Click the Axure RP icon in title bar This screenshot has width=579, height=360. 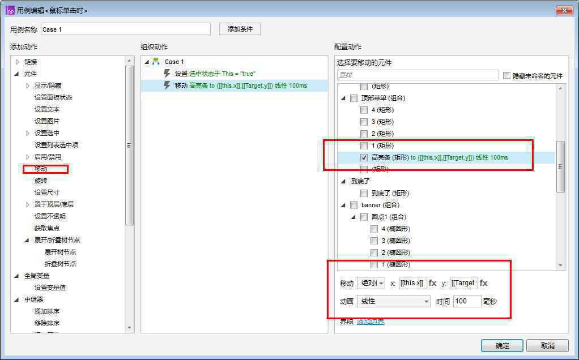point(10,10)
